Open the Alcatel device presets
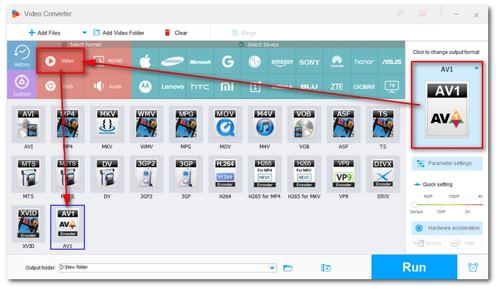This screenshot has height=287, width=496. pos(364,86)
